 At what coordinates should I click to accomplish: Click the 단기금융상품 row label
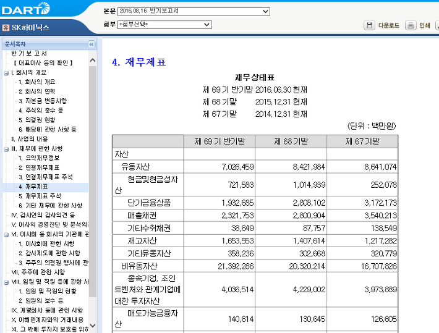point(149,203)
